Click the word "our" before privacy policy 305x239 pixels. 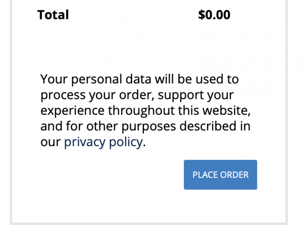coord(50,142)
